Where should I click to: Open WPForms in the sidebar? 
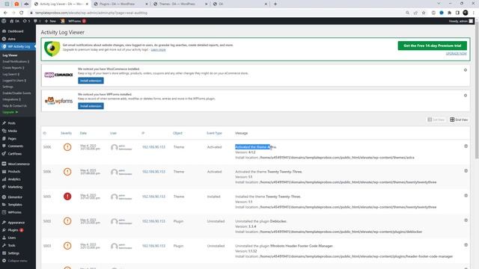coord(14,212)
